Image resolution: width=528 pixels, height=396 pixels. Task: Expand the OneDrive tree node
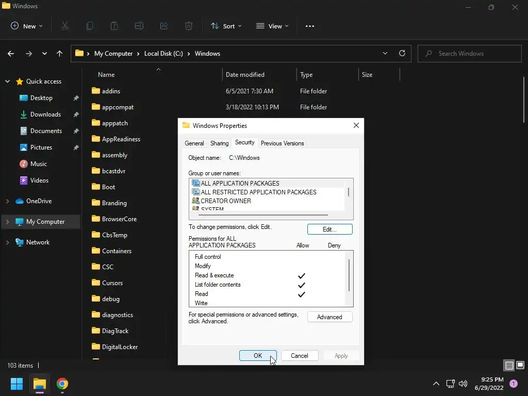(x=7, y=201)
